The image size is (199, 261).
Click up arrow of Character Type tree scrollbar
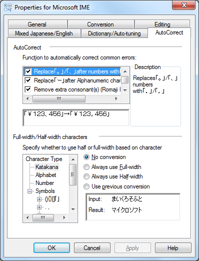pos(73,159)
